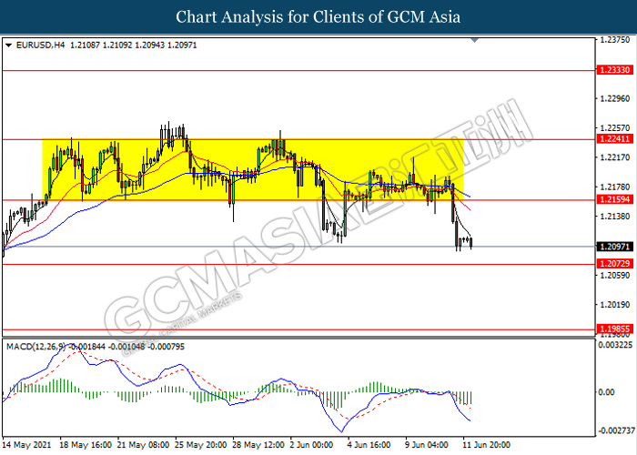This screenshot has height=455, width=637.
Task: Click the 25 May 20:00 time label
Action: (x=201, y=445)
